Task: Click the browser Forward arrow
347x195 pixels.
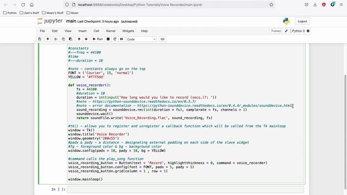Action: [x=15, y=5]
